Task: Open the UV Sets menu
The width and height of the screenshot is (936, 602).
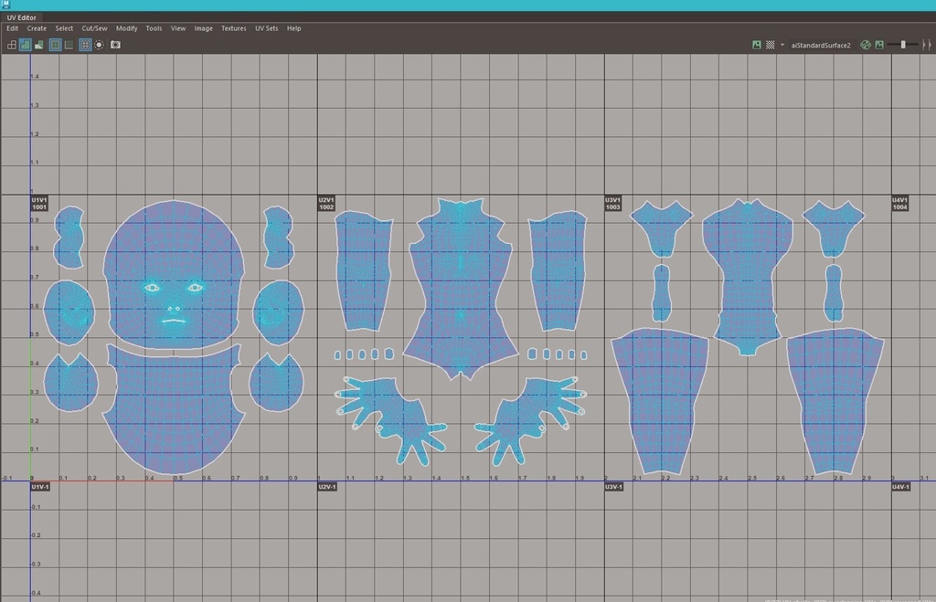Action: tap(266, 28)
